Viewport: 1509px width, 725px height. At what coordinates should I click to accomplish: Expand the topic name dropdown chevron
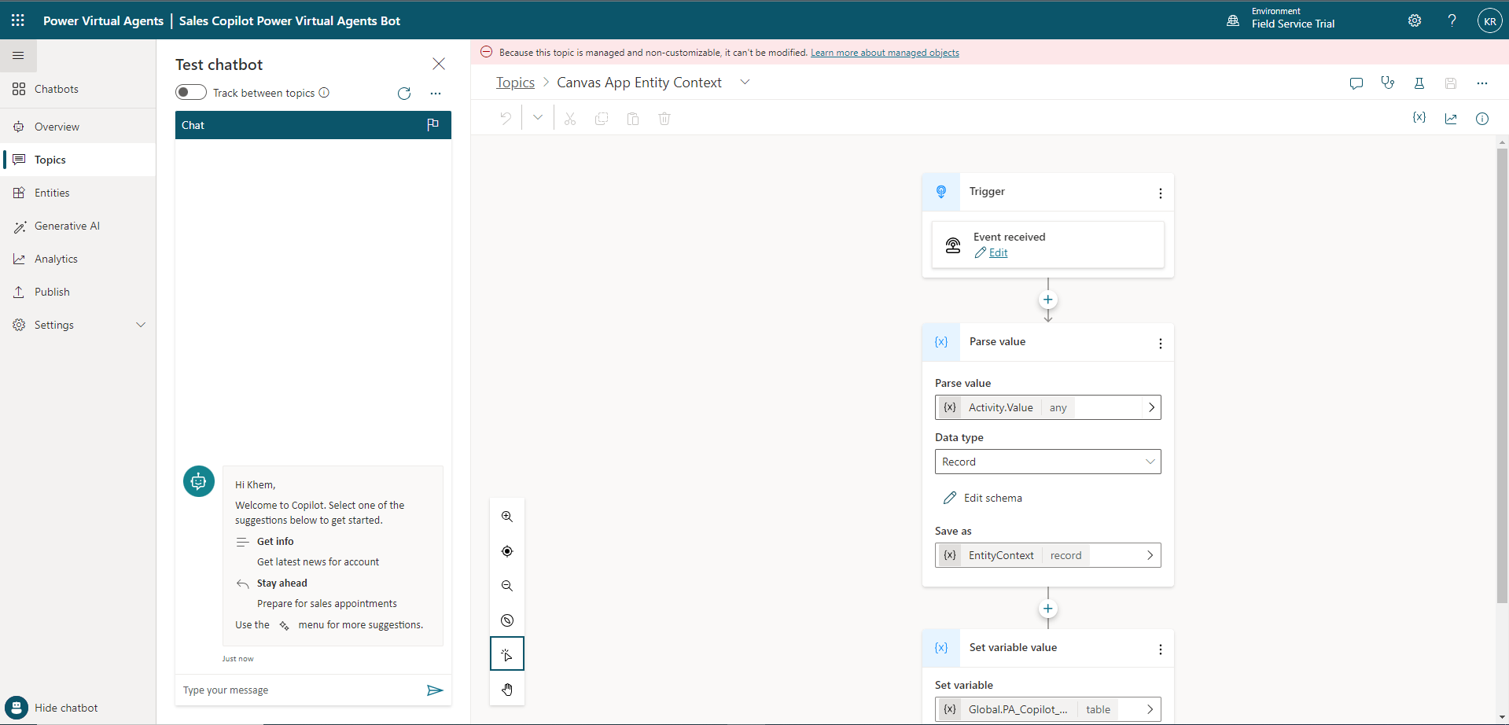point(745,83)
